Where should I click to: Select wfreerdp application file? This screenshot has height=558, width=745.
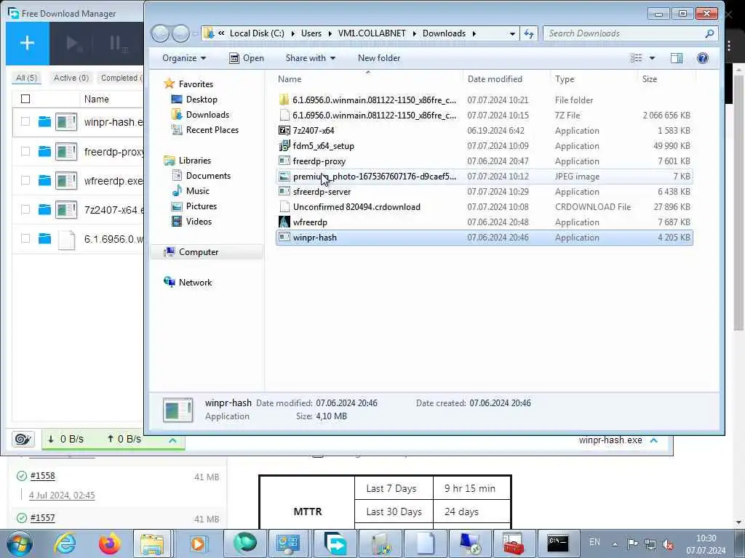(484, 222)
